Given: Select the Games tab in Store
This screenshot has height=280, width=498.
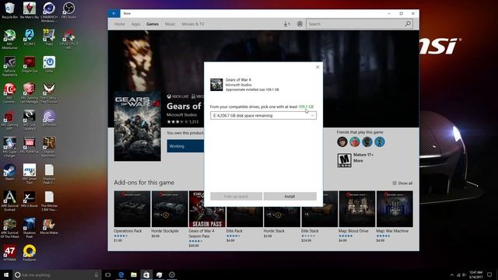Looking at the screenshot, I should pyautogui.click(x=153, y=24).
